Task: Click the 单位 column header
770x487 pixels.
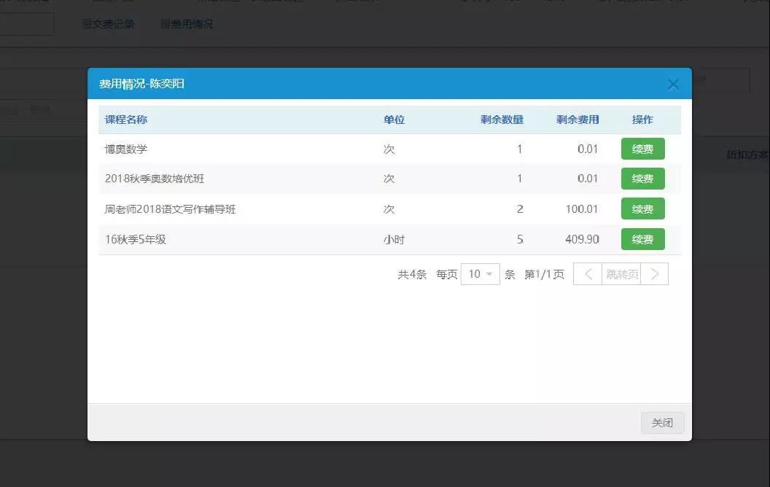Action: coord(394,120)
